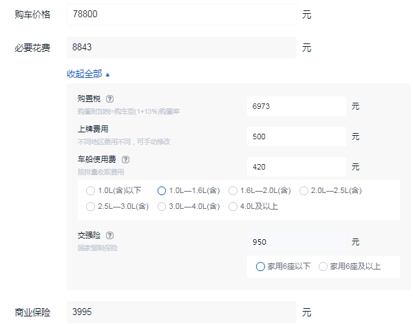The image size is (413, 324).
Task: Edit the 上牌费用 amount field
Action: pyautogui.click(x=297, y=136)
